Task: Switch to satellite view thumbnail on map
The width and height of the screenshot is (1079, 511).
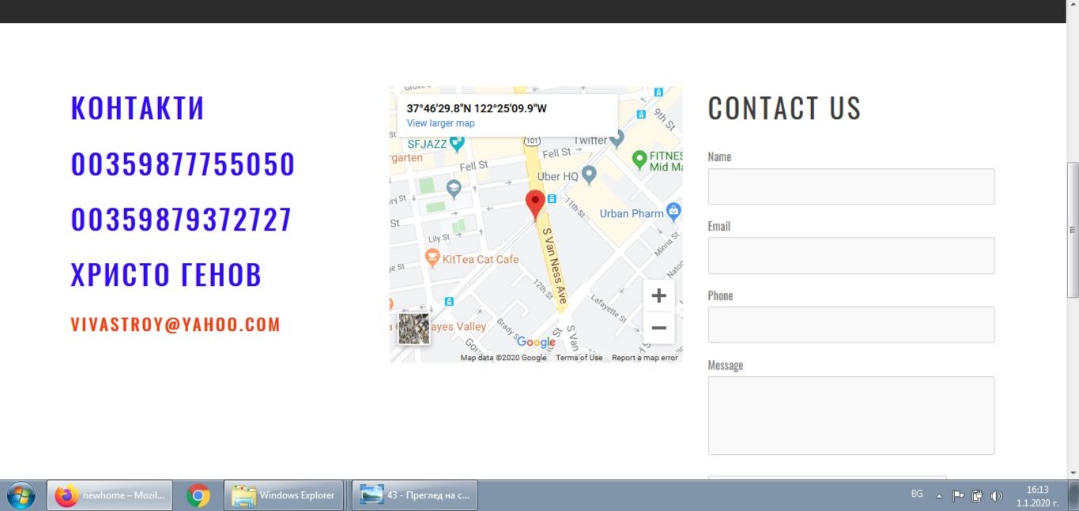Action: tap(413, 329)
